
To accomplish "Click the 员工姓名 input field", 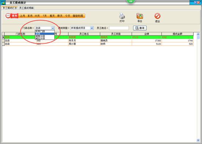I will 119,28.
